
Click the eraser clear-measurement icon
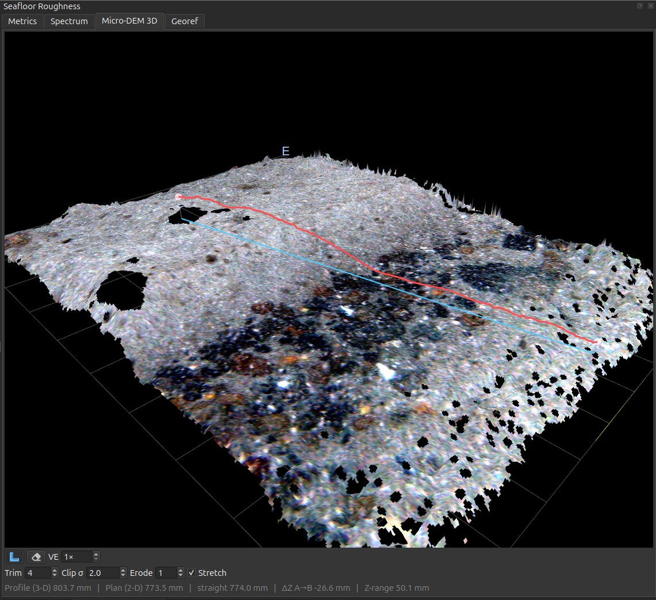click(36, 557)
